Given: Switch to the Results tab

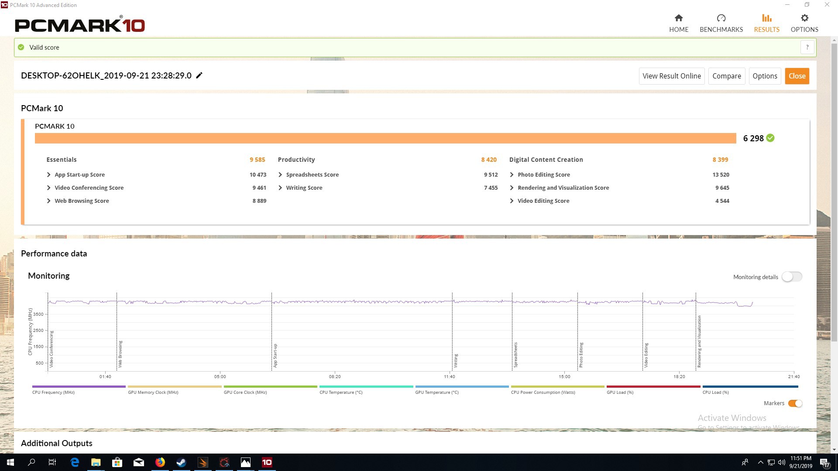Looking at the screenshot, I should [x=766, y=23].
